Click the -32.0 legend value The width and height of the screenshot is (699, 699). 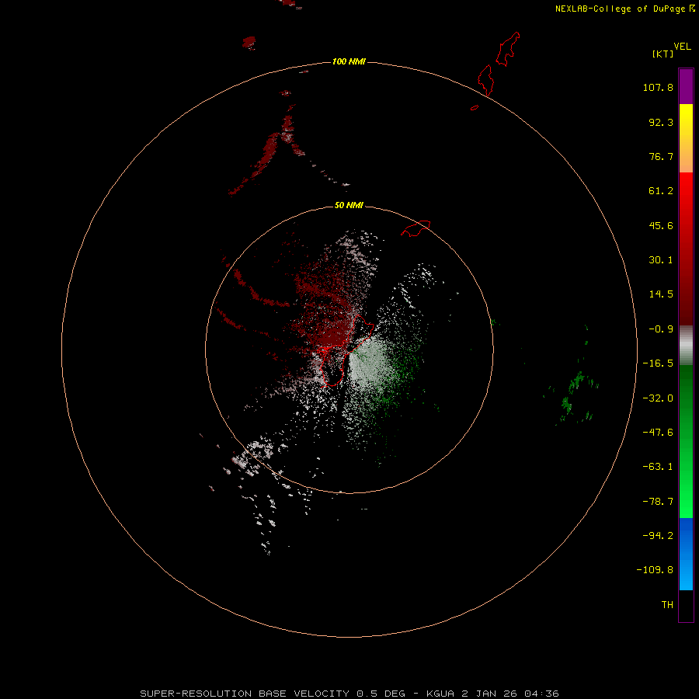[x=658, y=398]
